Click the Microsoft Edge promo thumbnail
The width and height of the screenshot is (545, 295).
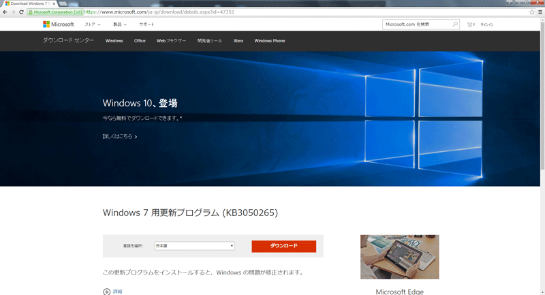point(400,257)
